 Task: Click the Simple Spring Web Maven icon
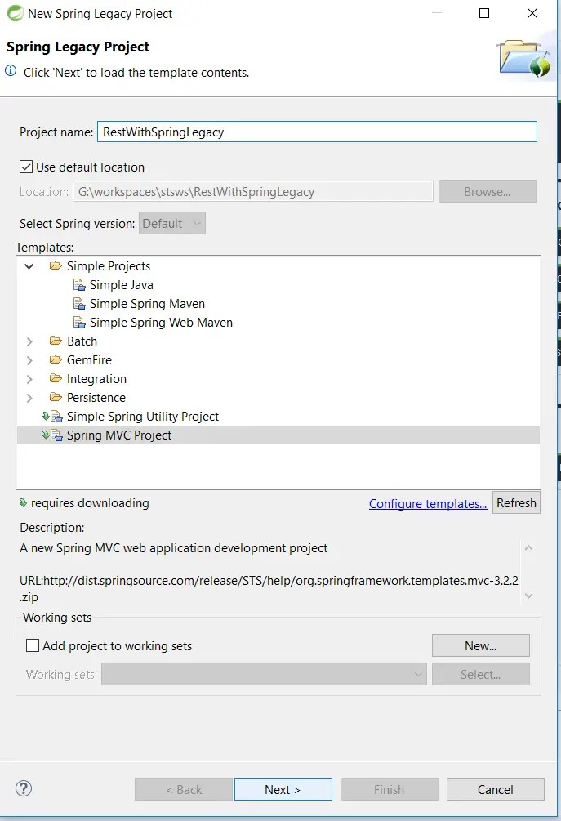[79, 323]
